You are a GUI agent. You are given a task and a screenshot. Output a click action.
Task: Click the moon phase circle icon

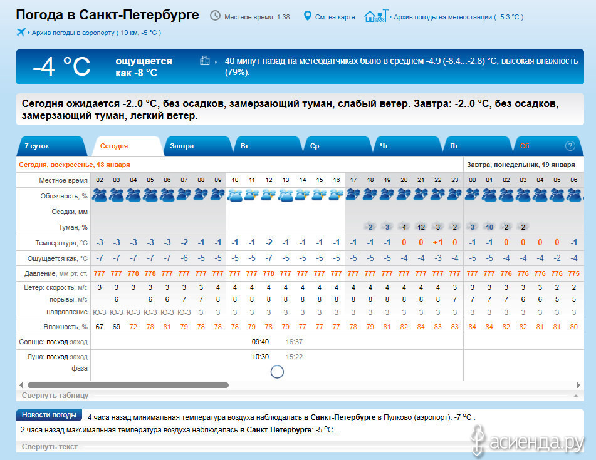(277, 372)
